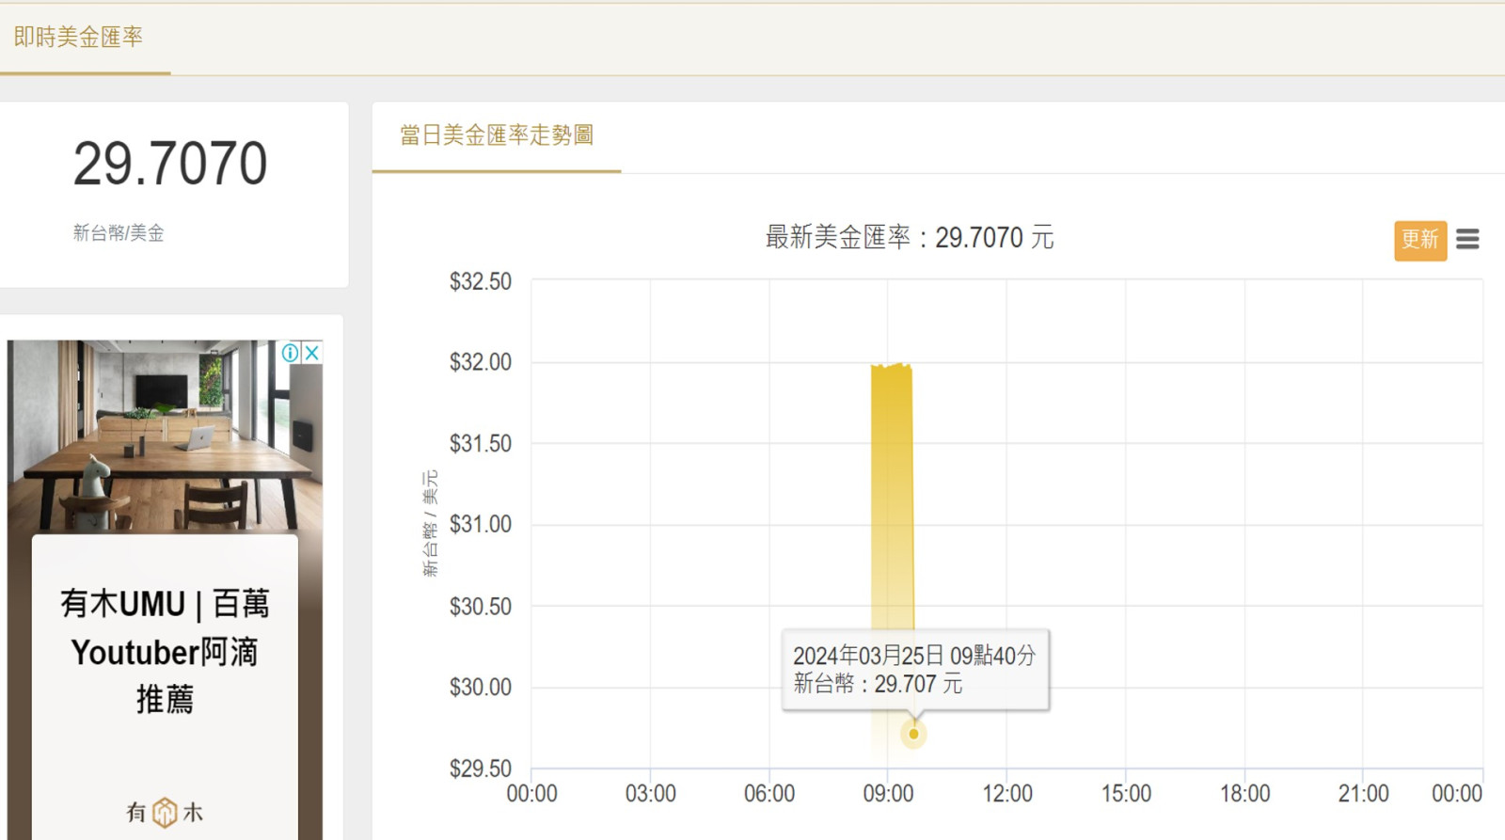Click the $30.50 label on the vertical axis

pyautogui.click(x=480, y=607)
